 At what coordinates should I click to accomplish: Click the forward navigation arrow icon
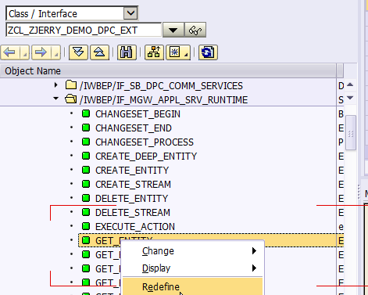41,52
